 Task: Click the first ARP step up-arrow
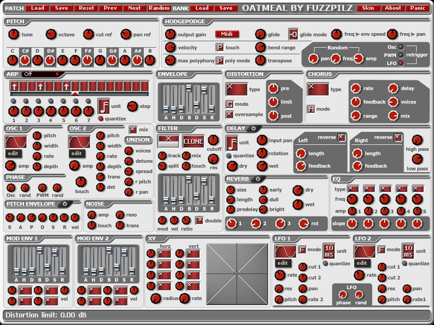(15, 86)
